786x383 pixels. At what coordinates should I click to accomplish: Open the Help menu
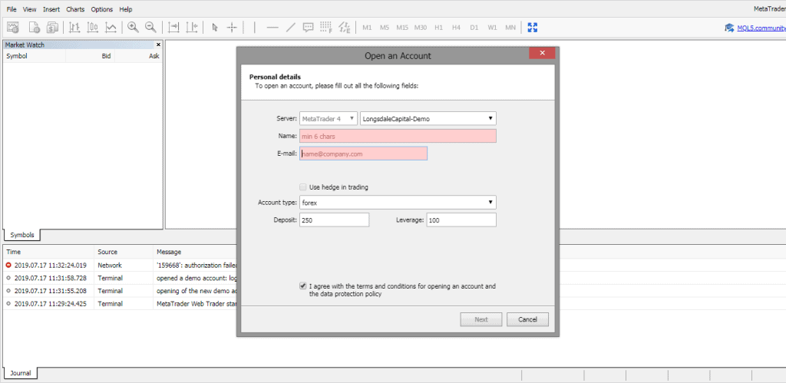126,9
